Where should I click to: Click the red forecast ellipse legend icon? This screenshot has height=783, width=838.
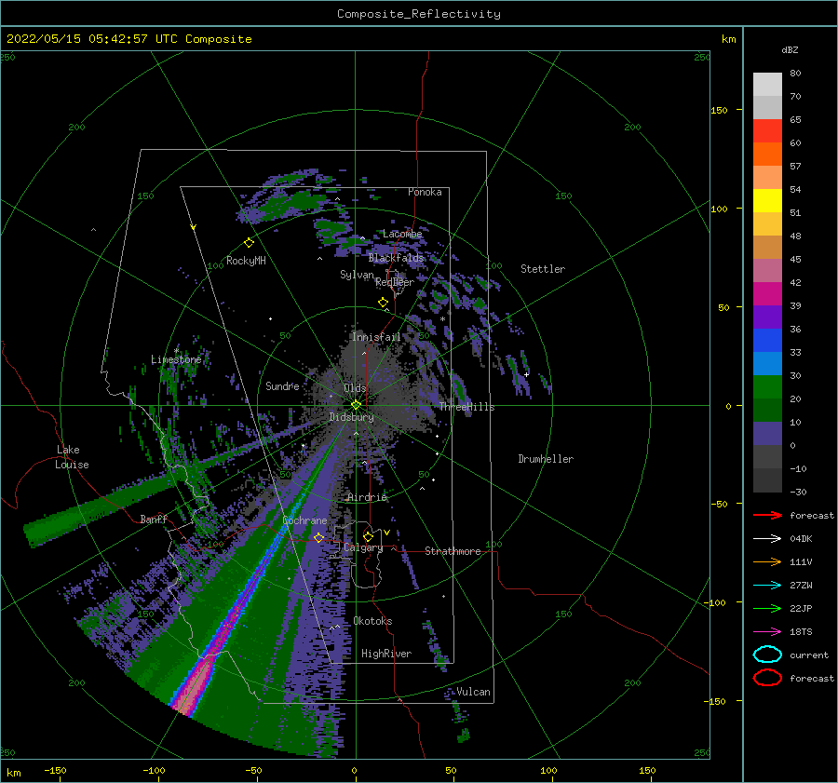(x=767, y=678)
